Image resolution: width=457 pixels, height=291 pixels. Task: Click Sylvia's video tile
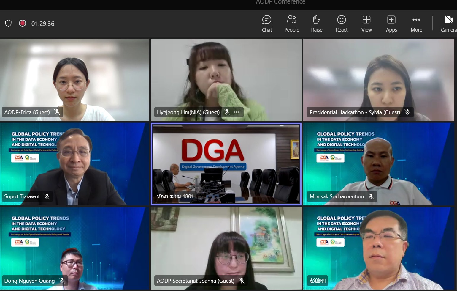(379, 80)
